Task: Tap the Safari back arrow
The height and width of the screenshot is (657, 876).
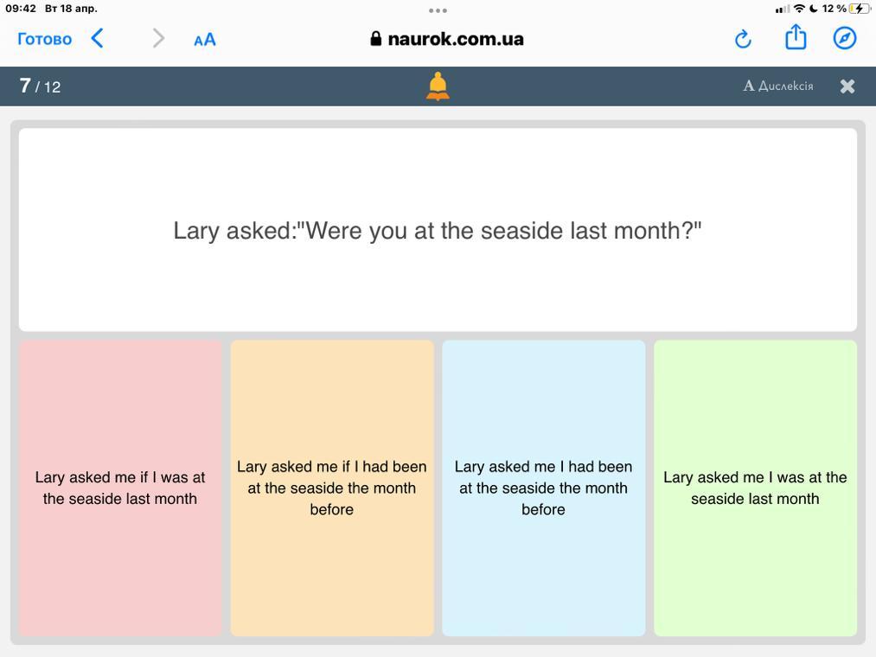Action: point(98,38)
